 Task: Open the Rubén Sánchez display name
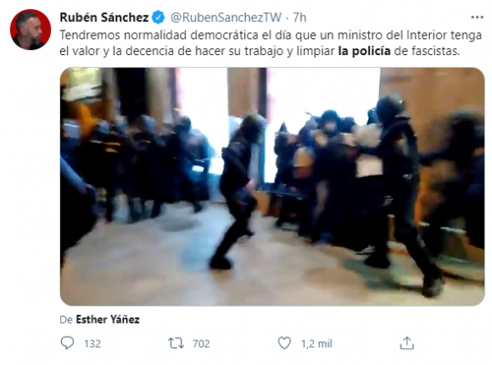point(104,18)
